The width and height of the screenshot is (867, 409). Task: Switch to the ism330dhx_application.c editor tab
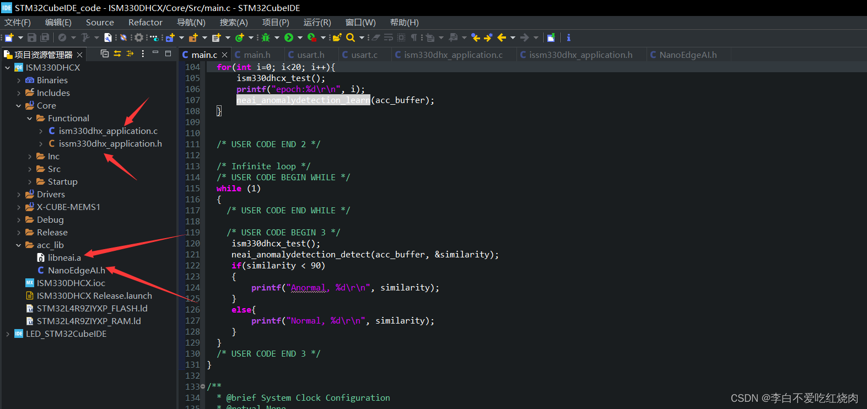pyautogui.click(x=453, y=55)
